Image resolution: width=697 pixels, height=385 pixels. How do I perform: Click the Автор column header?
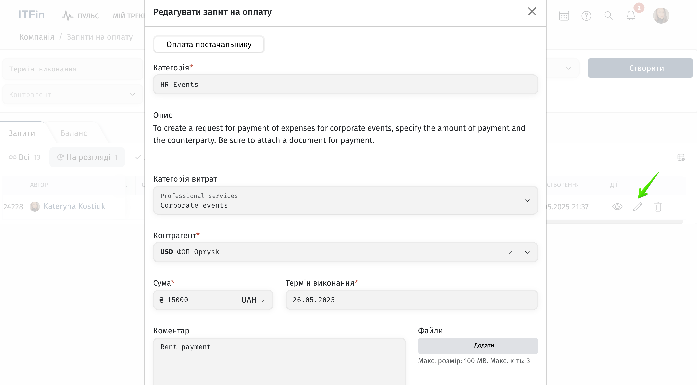[x=39, y=185]
